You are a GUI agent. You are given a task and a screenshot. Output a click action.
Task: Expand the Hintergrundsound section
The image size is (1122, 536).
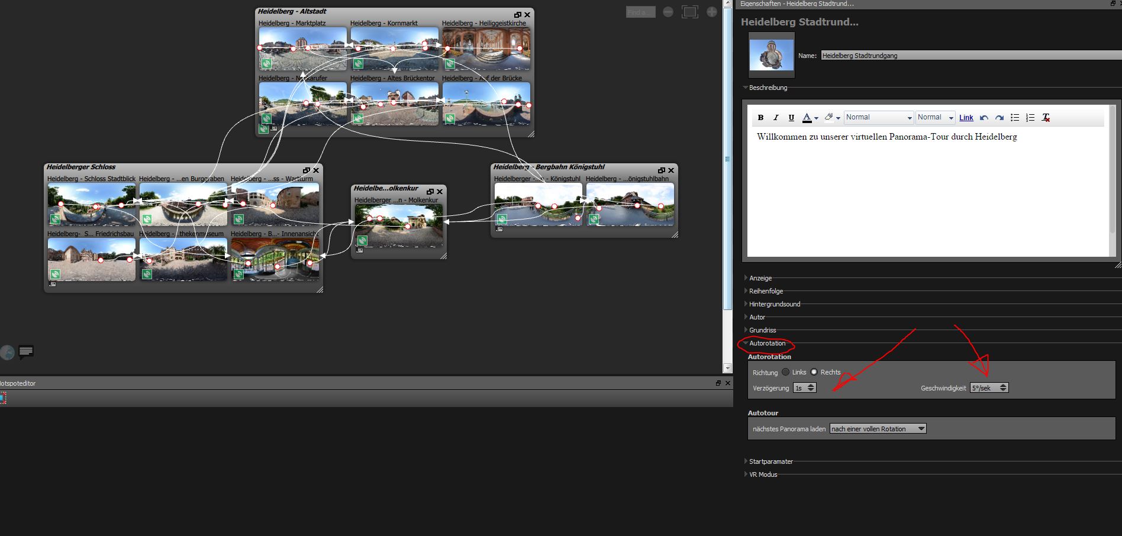[774, 304]
